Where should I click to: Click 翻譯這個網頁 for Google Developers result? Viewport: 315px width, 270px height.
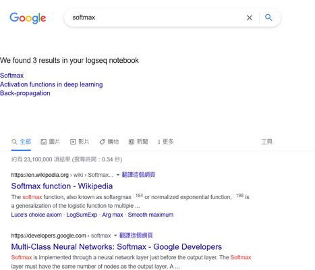click(x=136, y=236)
